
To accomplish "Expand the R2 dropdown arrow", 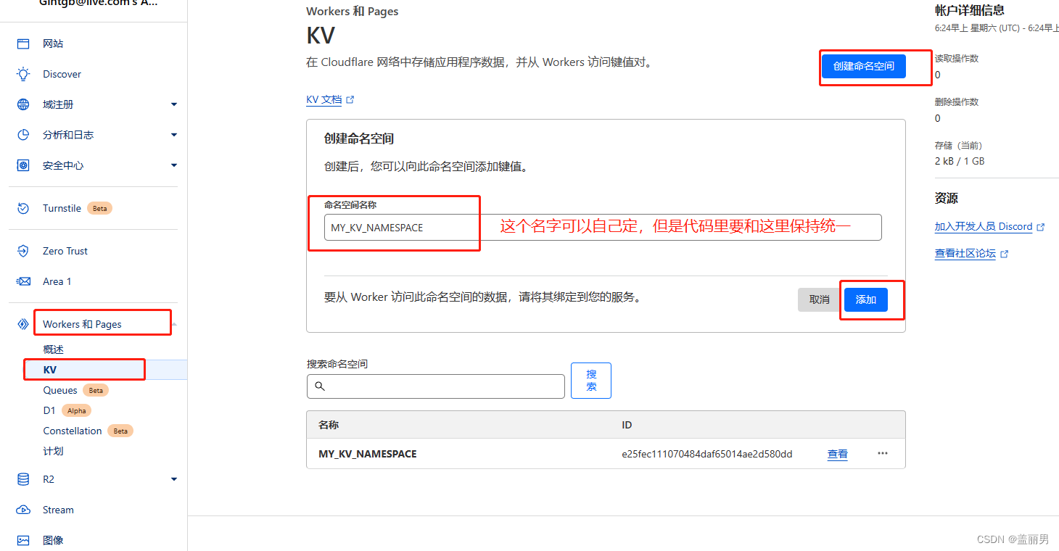I will click(x=174, y=479).
